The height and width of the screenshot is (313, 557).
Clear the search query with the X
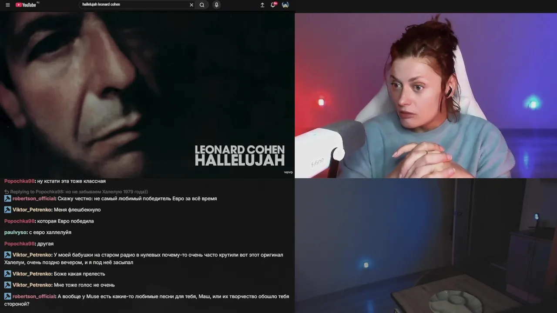point(191,5)
